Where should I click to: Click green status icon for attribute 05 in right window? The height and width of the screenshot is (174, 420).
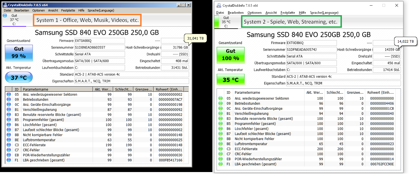[x=221, y=99]
